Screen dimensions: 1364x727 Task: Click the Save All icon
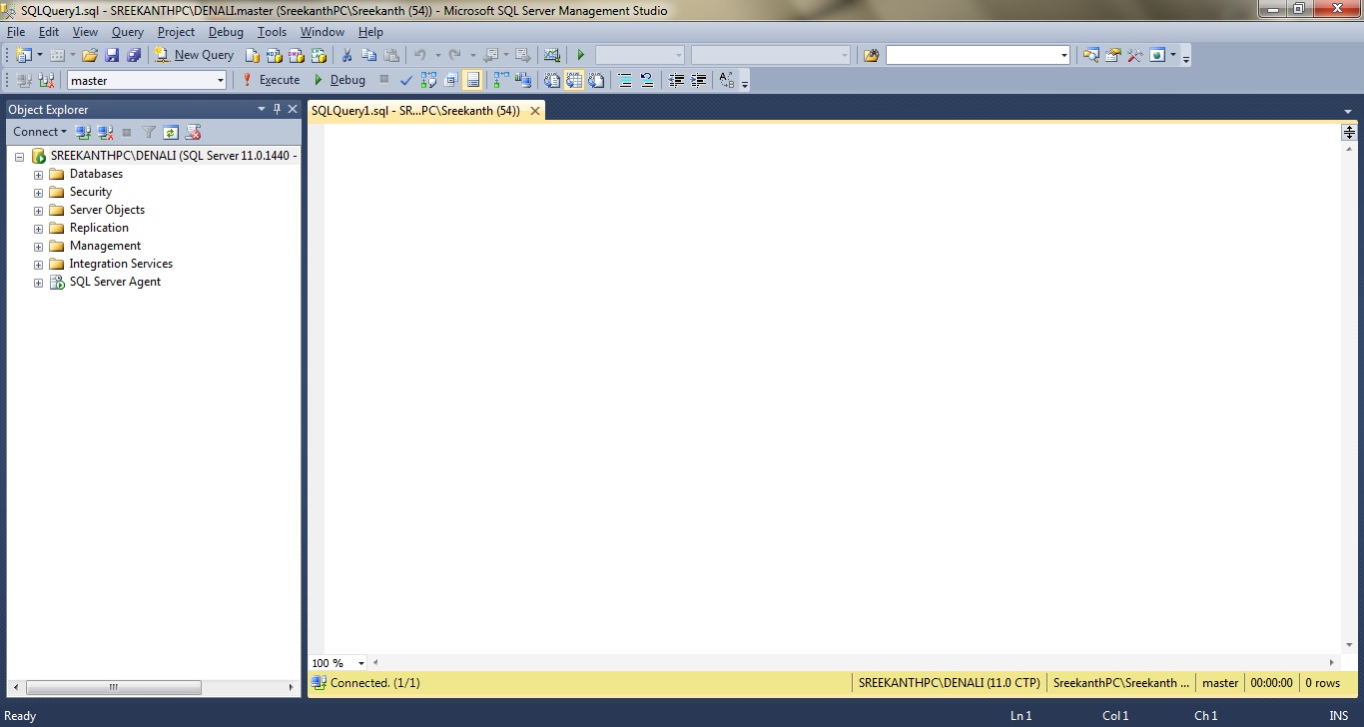coord(133,55)
